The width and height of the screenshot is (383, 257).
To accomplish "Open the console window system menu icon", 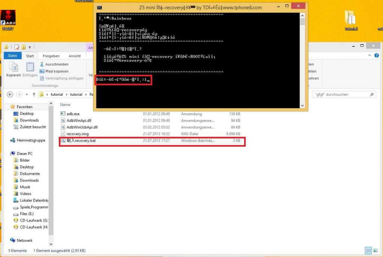I will 99,7.
